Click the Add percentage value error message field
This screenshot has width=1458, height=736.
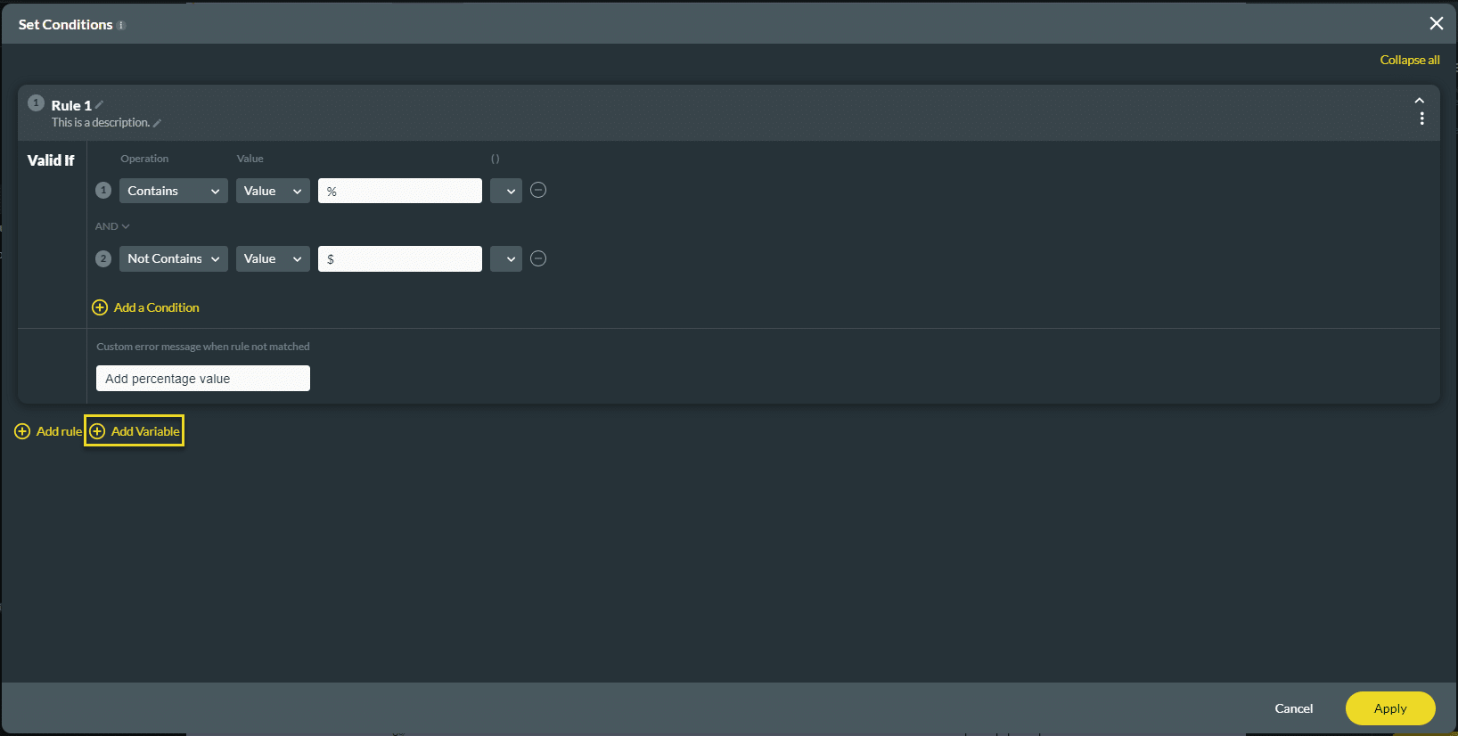pos(202,378)
